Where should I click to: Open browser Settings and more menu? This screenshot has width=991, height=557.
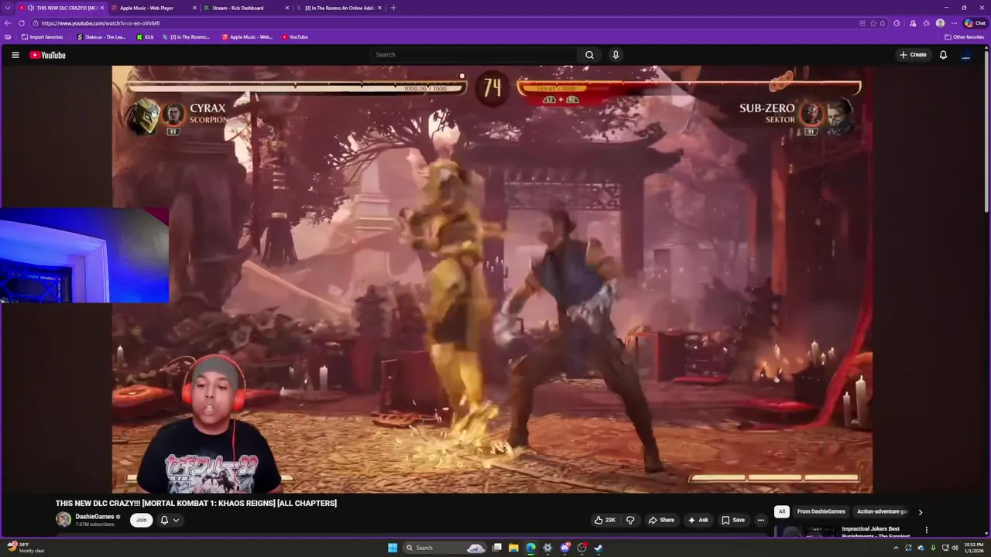954,23
